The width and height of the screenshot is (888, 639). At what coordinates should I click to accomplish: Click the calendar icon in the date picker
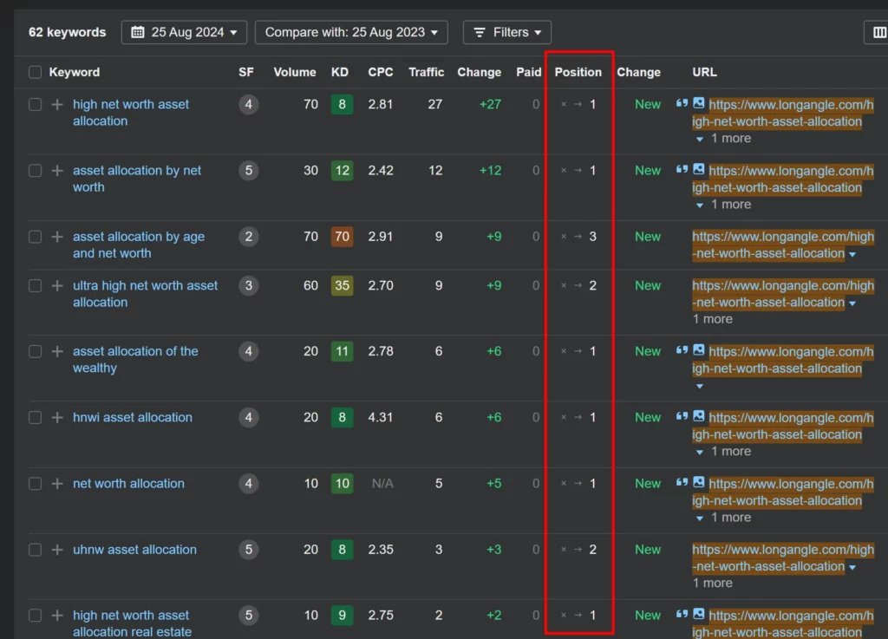(x=139, y=32)
